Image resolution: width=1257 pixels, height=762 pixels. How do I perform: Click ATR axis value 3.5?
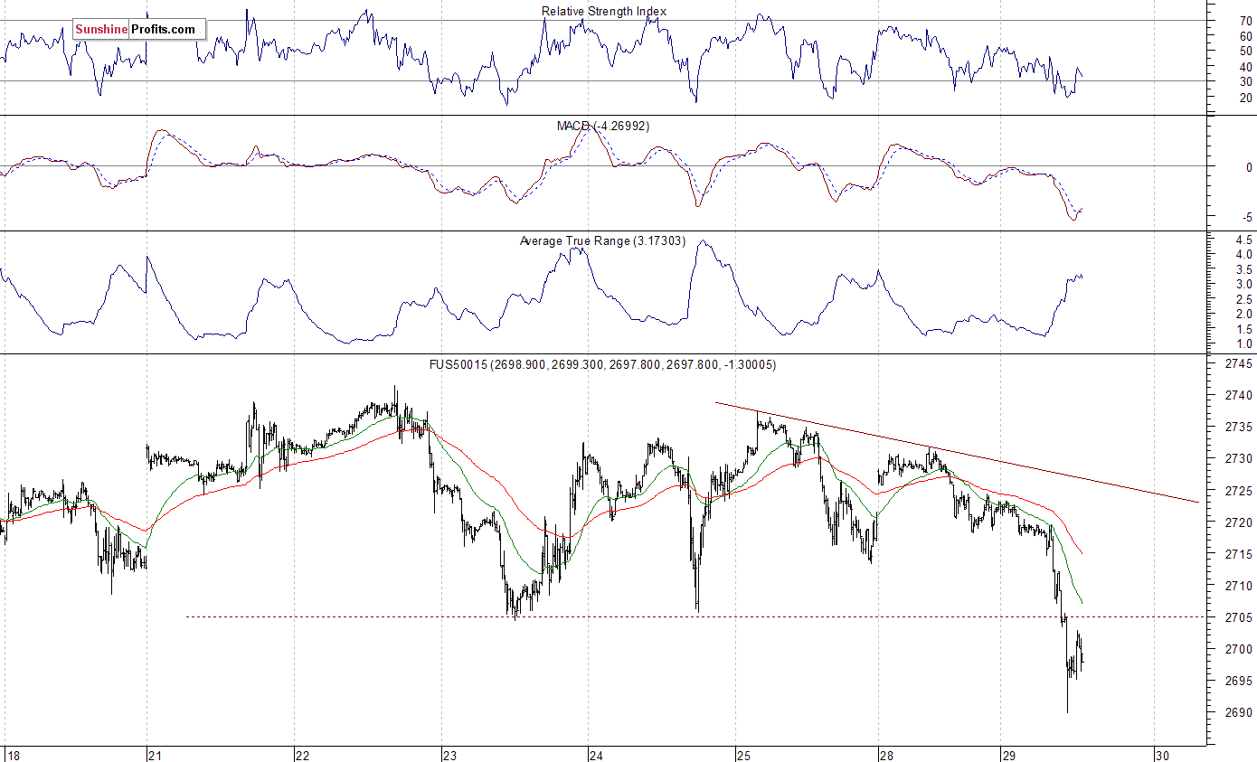1244,269
